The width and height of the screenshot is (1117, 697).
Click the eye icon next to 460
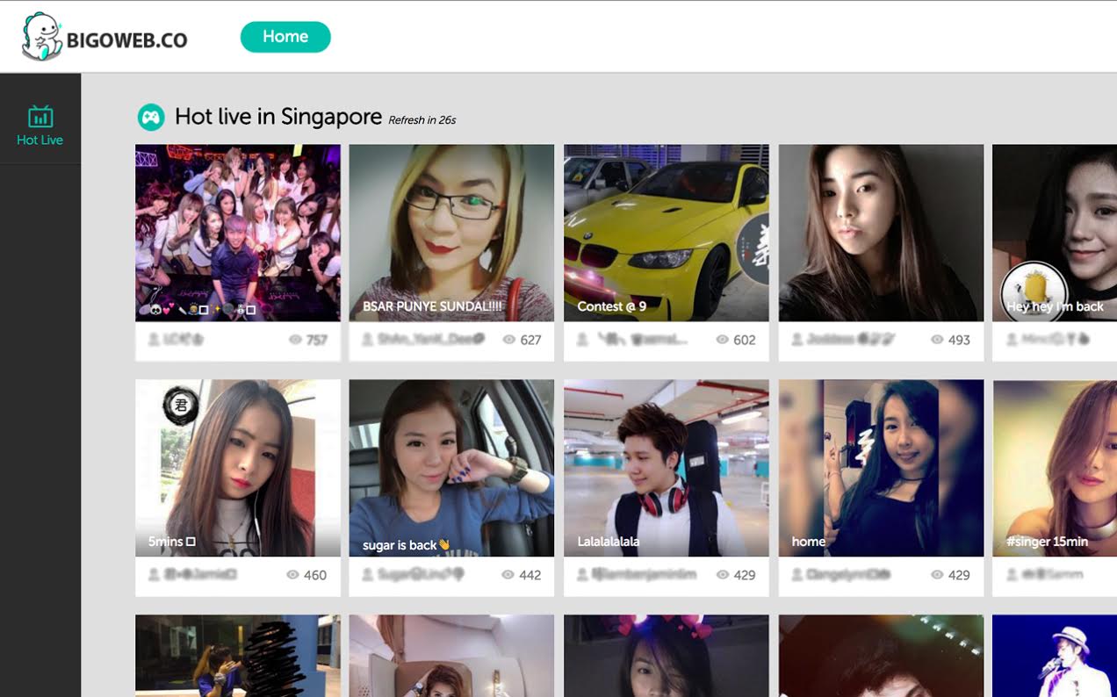pyautogui.click(x=293, y=575)
